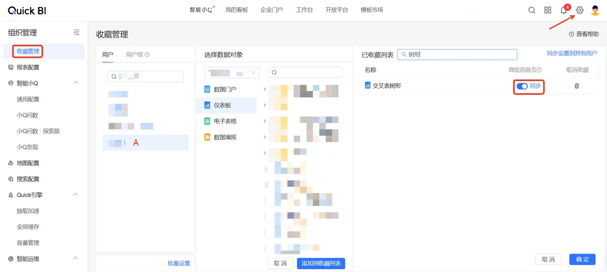
Task: Click the help icon next to 用户组
Action: click(147, 55)
